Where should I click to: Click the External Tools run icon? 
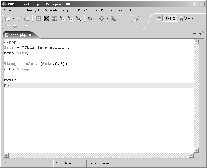(x=113, y=18)
